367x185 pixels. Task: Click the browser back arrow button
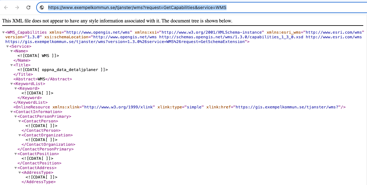click(6, 7)
